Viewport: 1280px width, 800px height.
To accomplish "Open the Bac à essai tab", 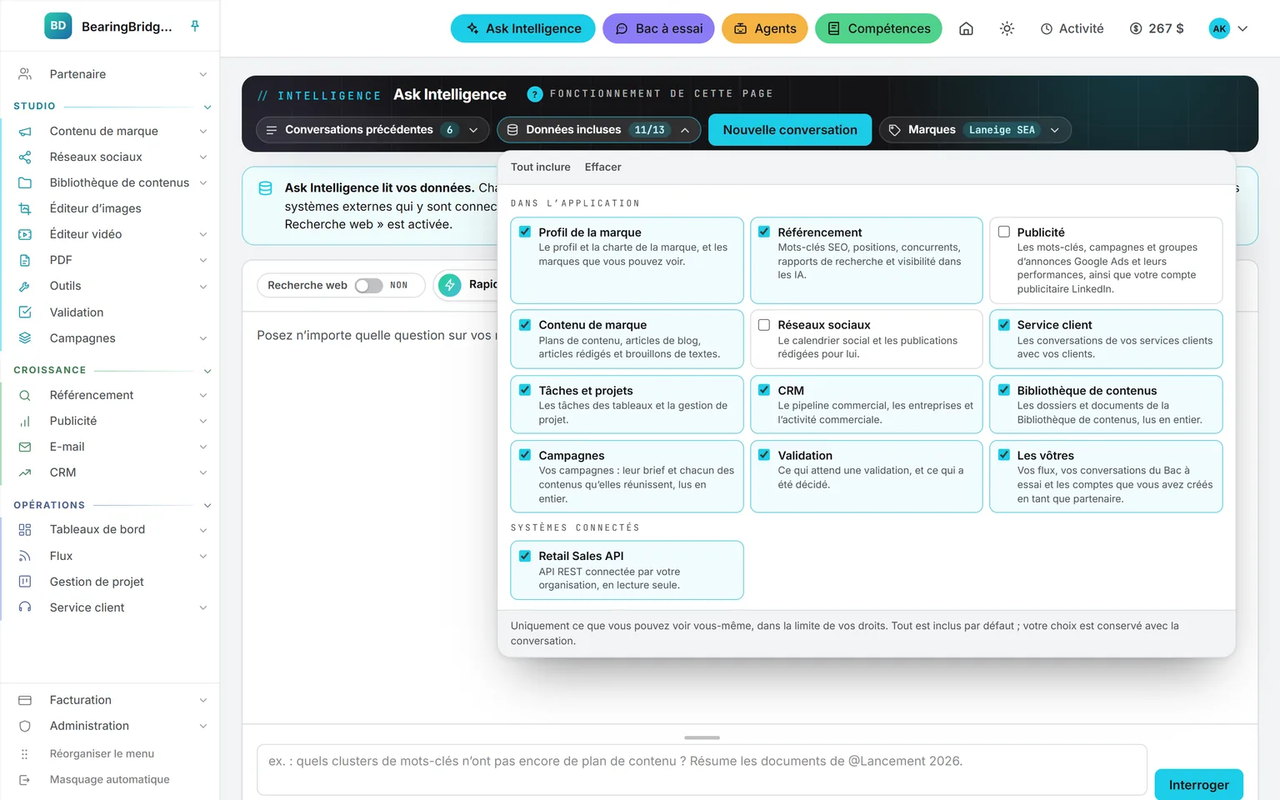I will 659,28.
